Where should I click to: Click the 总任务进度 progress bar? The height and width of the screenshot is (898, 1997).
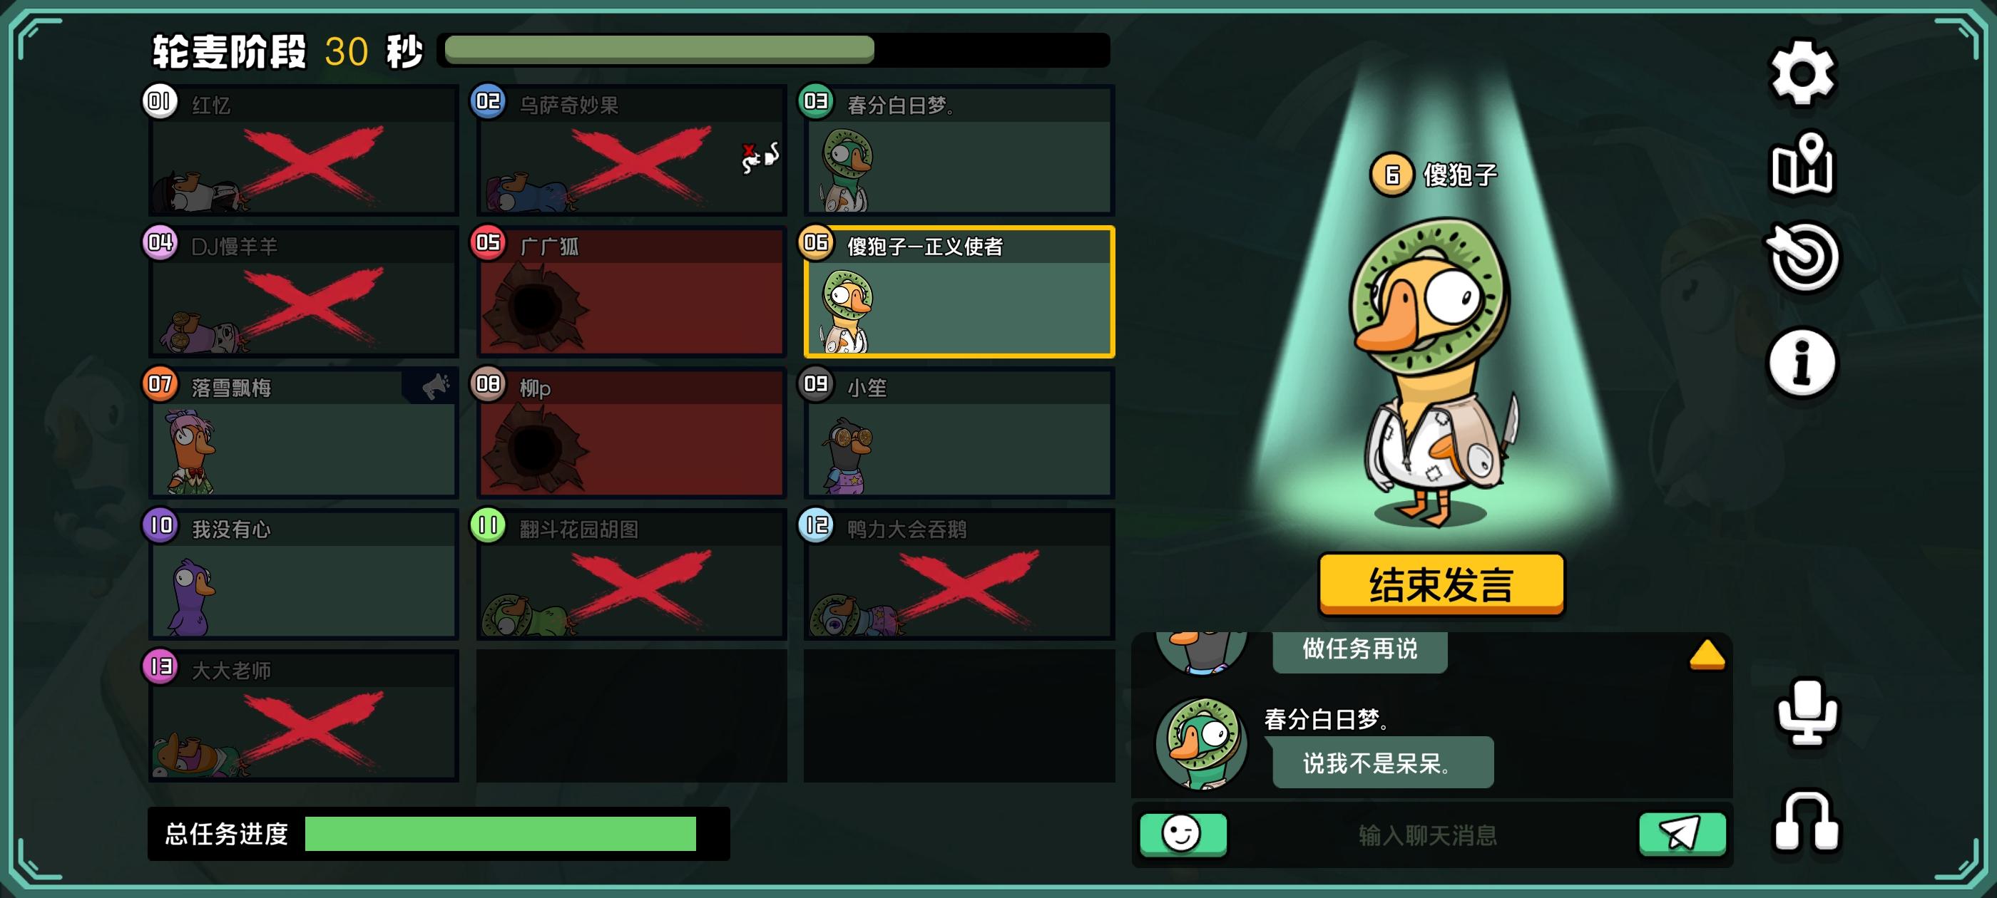tap(501, 834)
